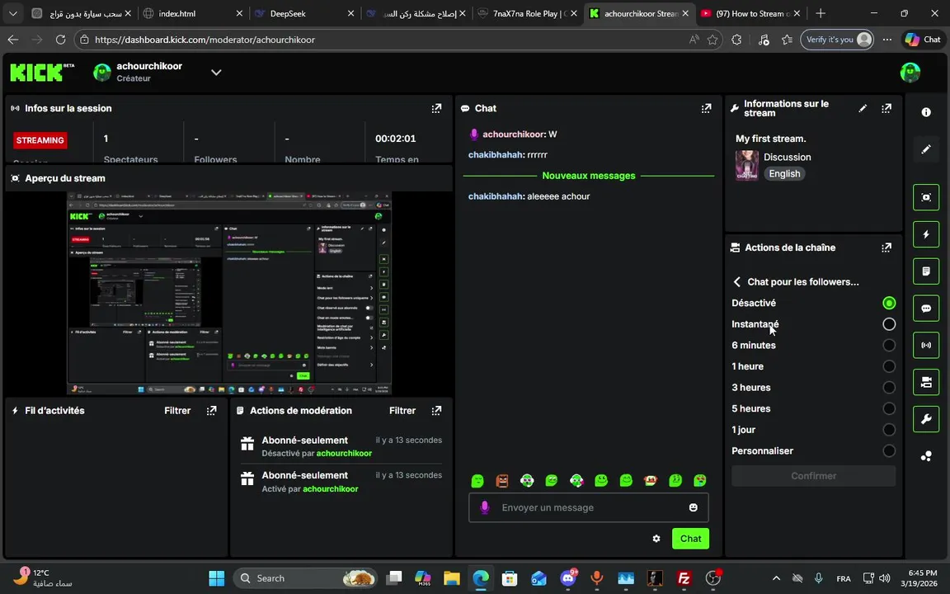Select the Désactivé radio option
The width and height of the screenshot is (950, 594).
(888, 303)
